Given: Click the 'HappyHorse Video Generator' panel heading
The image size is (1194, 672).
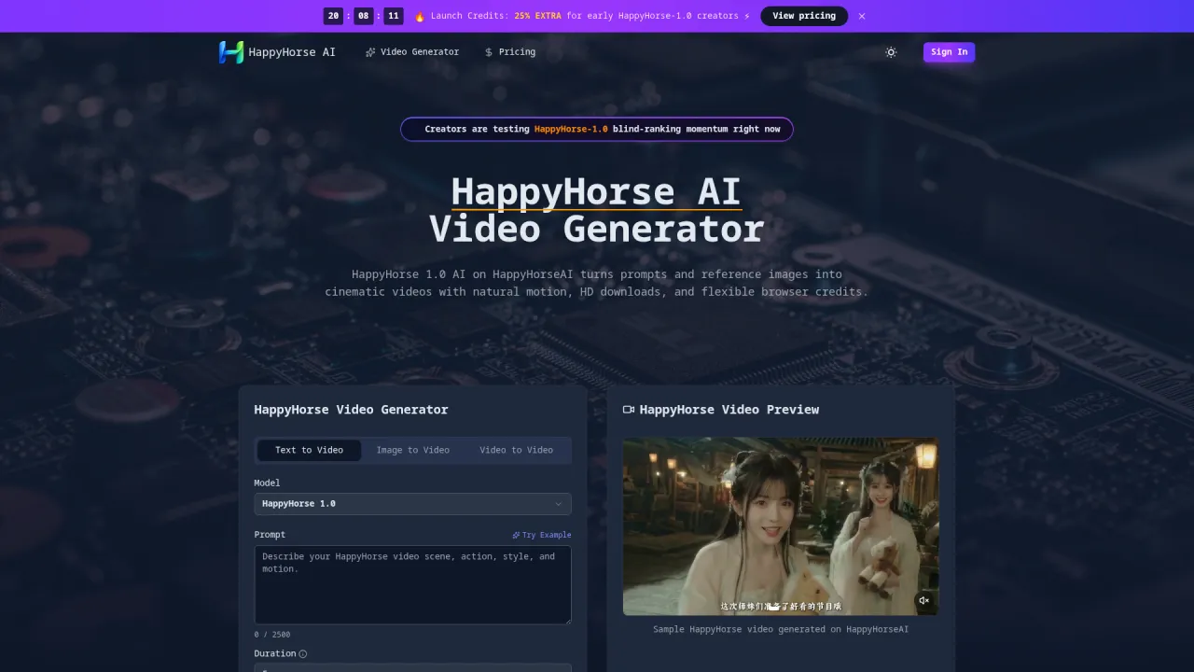Looking at the screenshot, I should (x=351, y=410).
